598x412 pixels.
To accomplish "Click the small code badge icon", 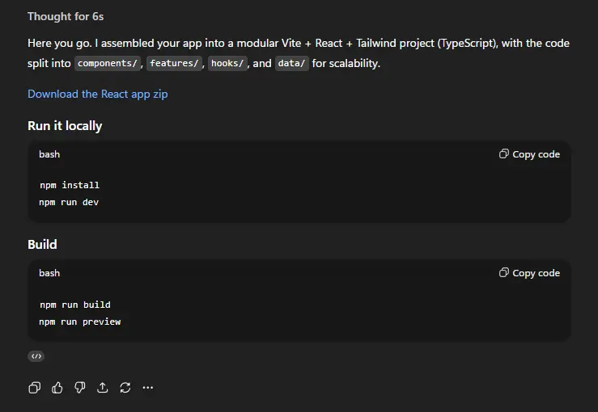I will coord(36,356).
